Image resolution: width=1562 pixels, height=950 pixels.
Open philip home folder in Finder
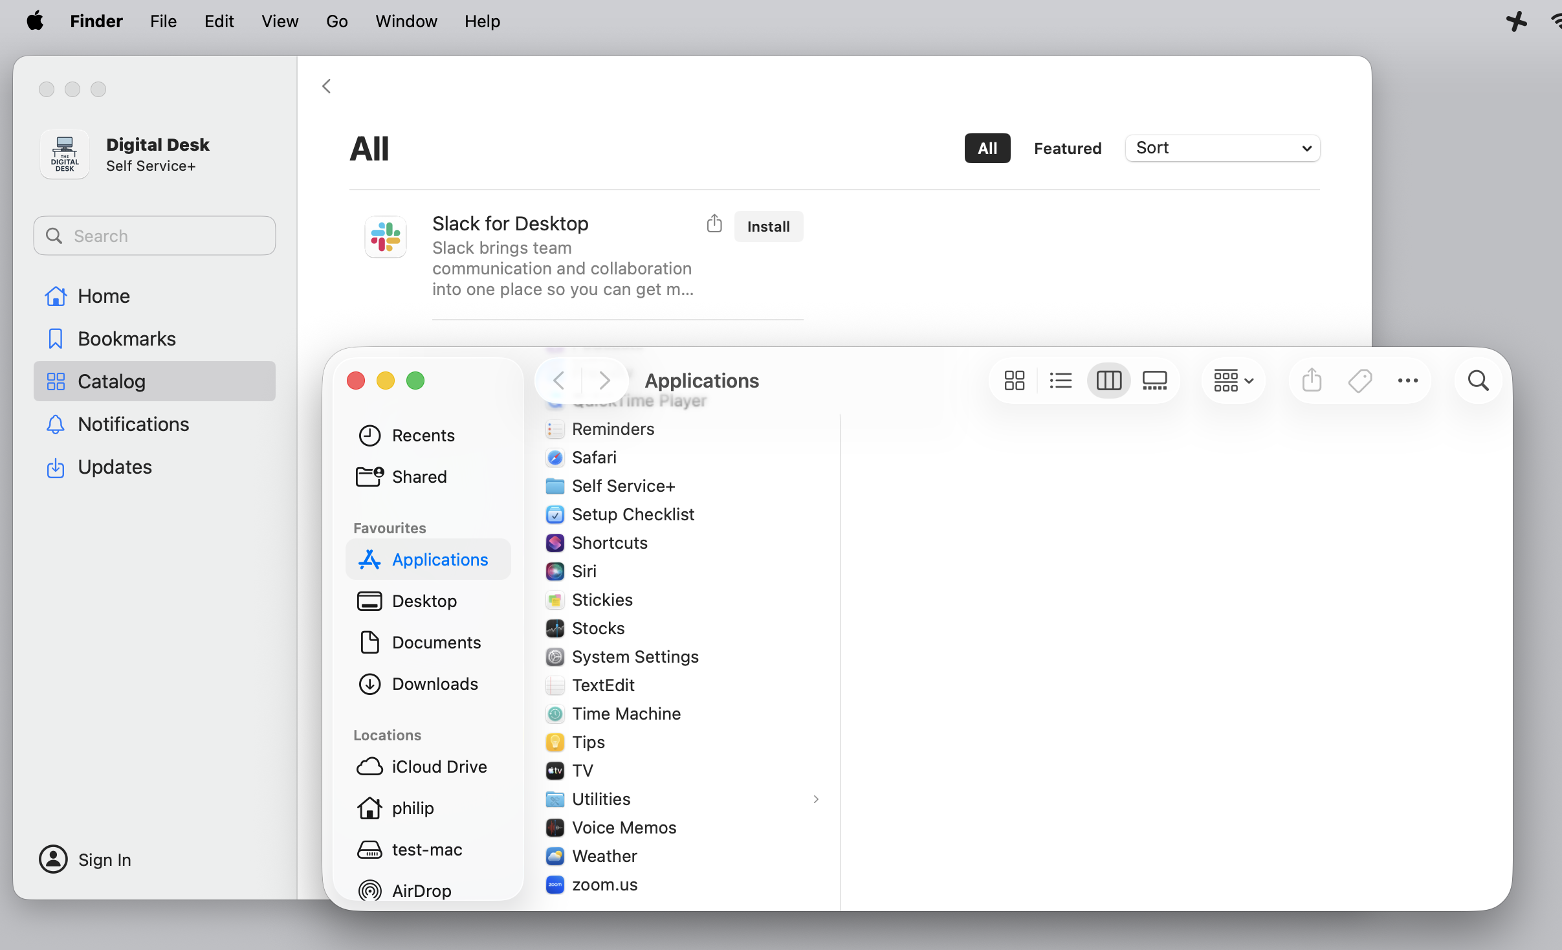click(428, 808)
